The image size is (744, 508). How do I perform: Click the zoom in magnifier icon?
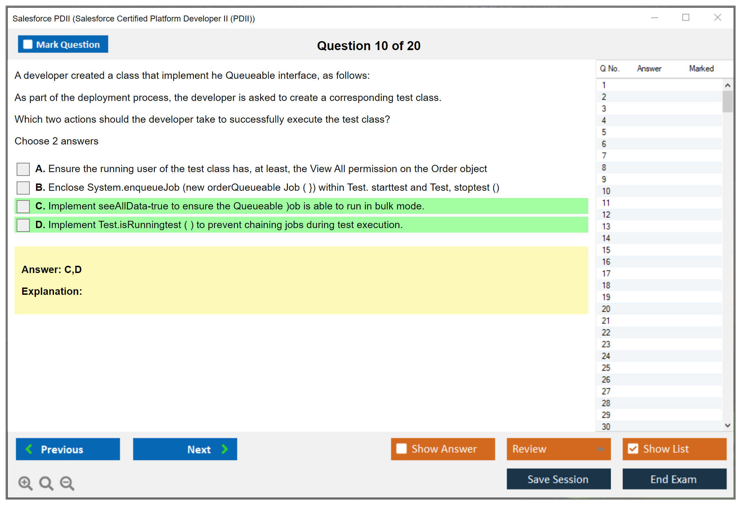click(25, 483)
